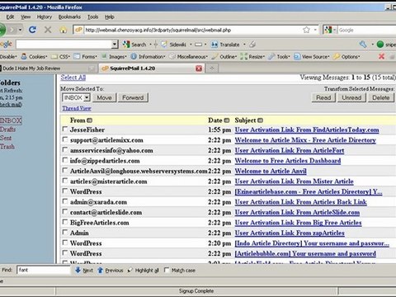Reload the page with the refresh icon
Screen dimensions: 396x297
coord(32,30)
